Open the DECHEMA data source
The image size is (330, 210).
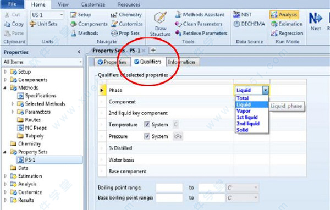[249, 24]
